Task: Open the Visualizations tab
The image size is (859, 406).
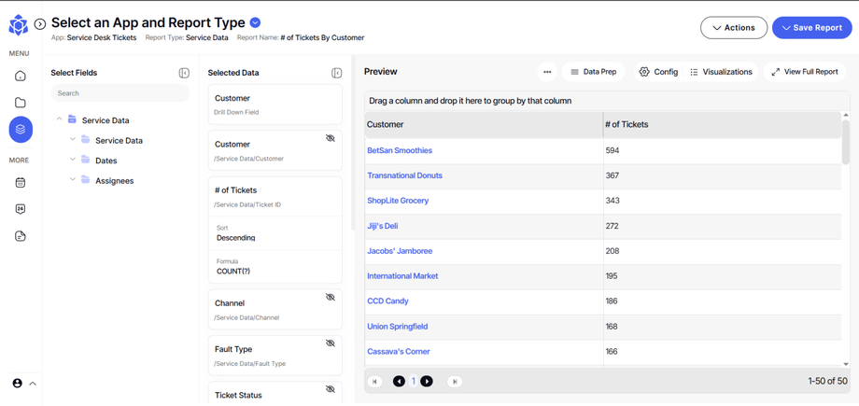Action: pyautogui.click(x=721, y=72)
